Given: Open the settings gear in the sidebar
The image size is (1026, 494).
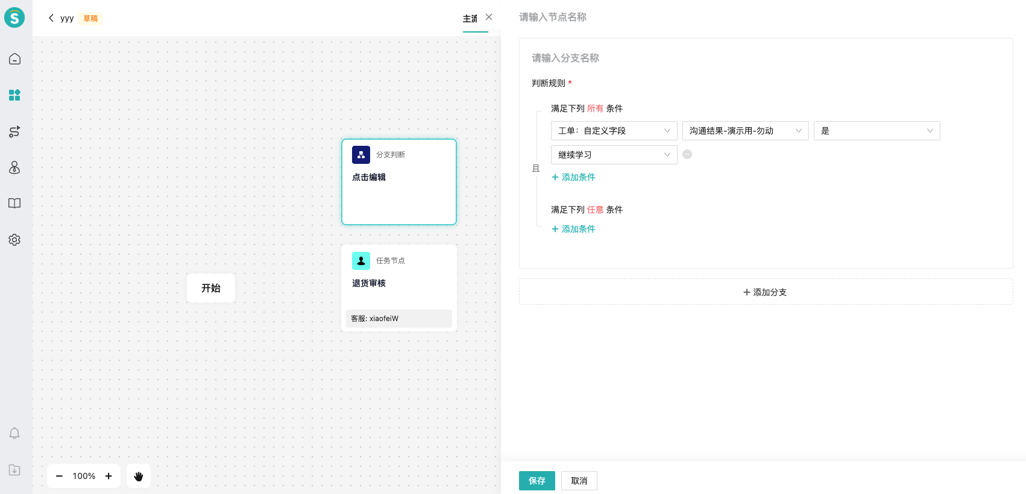Looking at the screenshot, I should (14, 240).
